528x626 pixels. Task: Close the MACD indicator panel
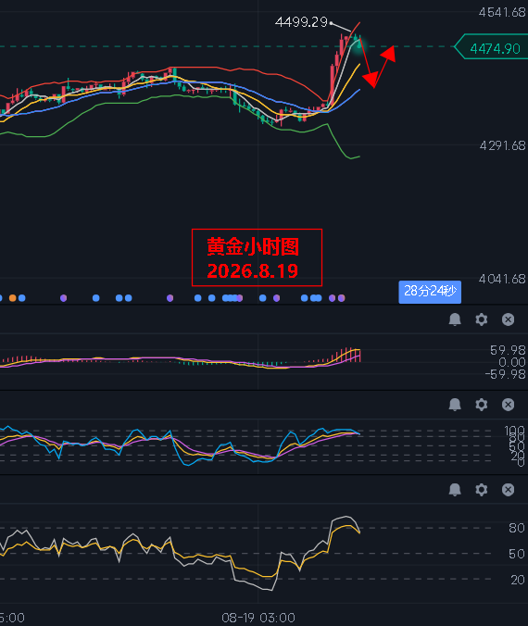508,319
